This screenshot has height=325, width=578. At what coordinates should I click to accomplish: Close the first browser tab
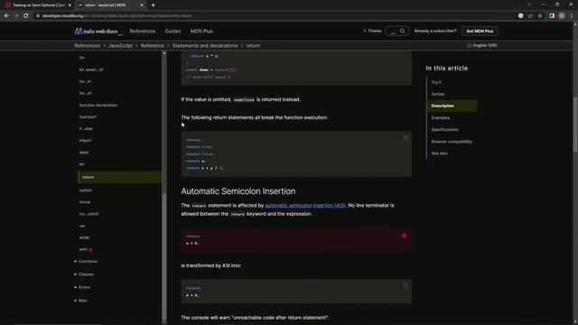coord(70,5)
